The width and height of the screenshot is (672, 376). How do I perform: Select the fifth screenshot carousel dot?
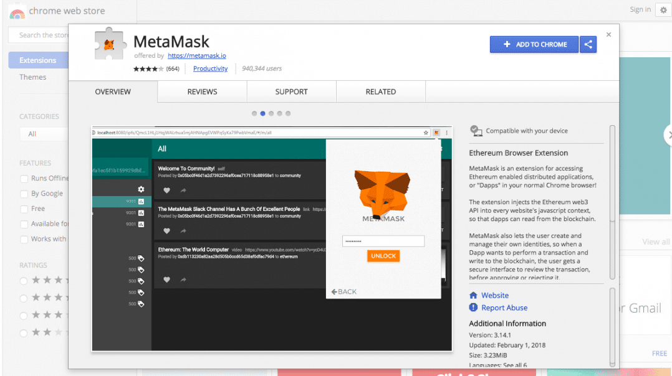point(288,114)
